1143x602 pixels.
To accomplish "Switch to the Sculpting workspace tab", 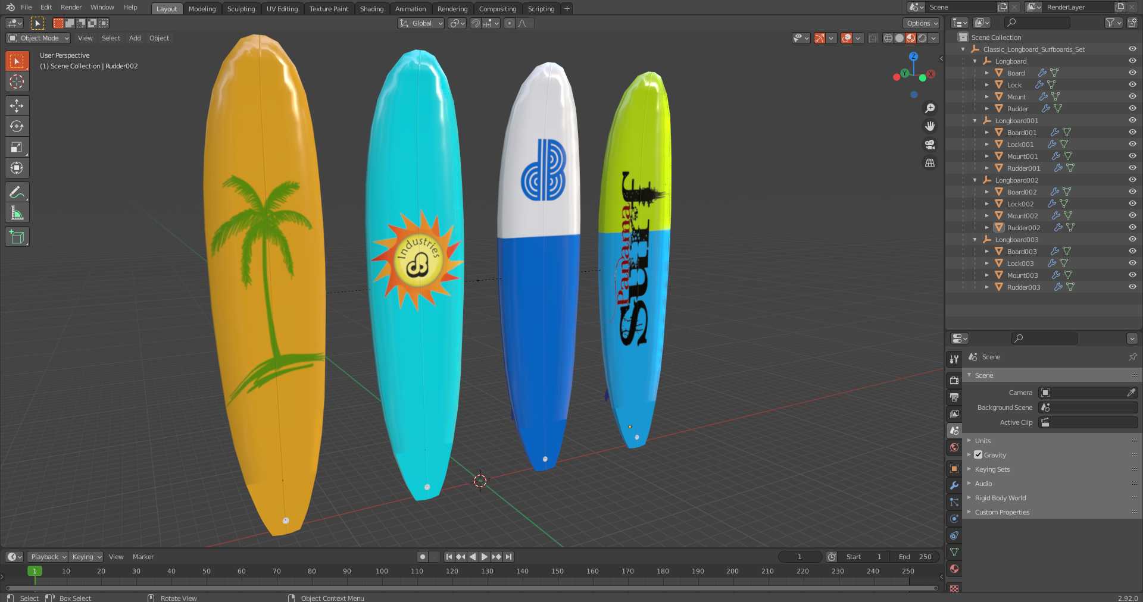I will pos(241,9).
